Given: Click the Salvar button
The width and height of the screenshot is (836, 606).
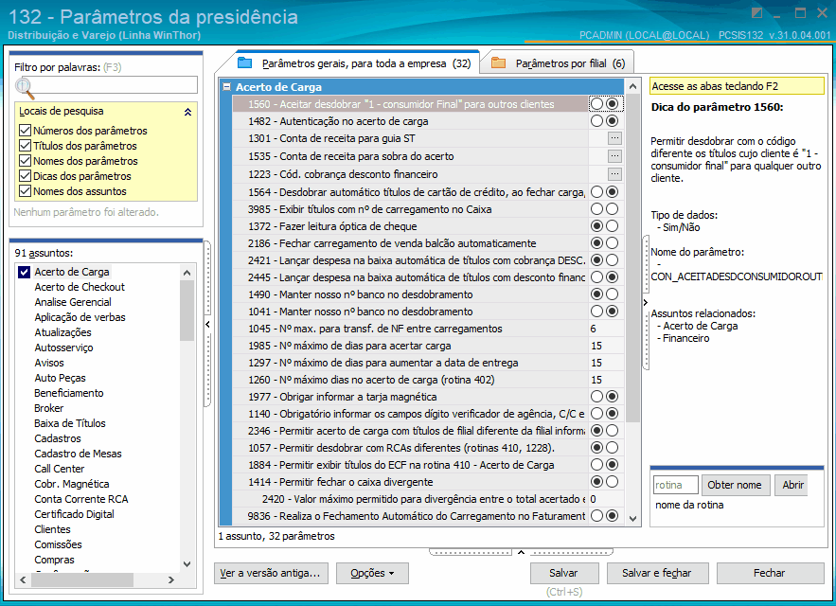Looking at the screenshot, I should point(563,573).
